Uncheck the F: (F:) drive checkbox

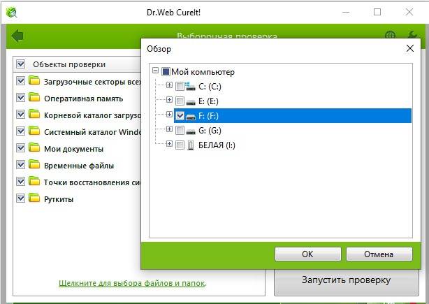coord(180,116)
